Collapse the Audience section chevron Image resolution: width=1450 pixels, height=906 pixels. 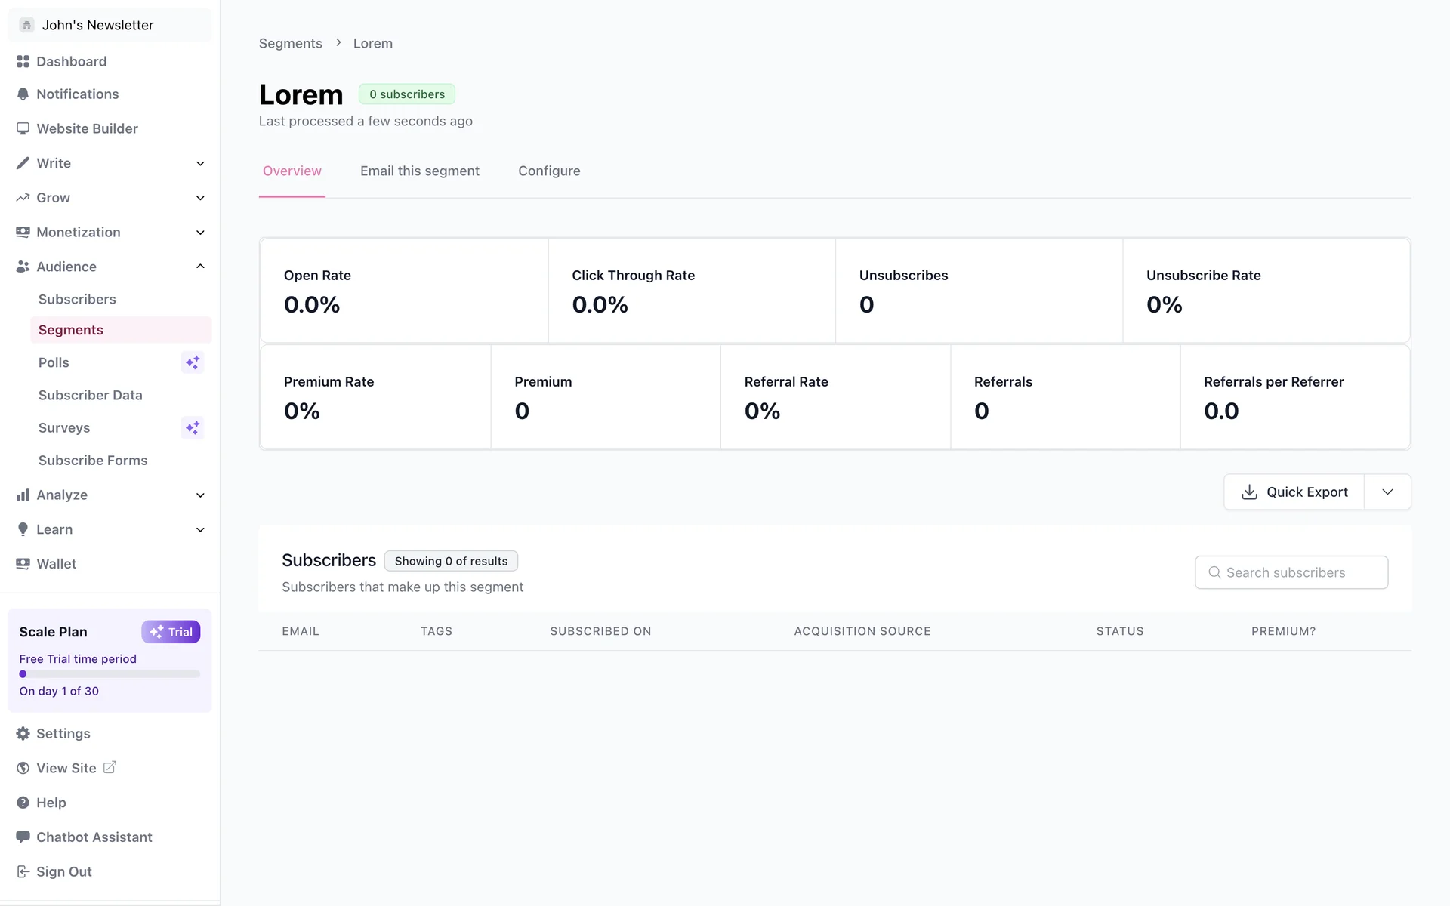[x=200, y=267]
